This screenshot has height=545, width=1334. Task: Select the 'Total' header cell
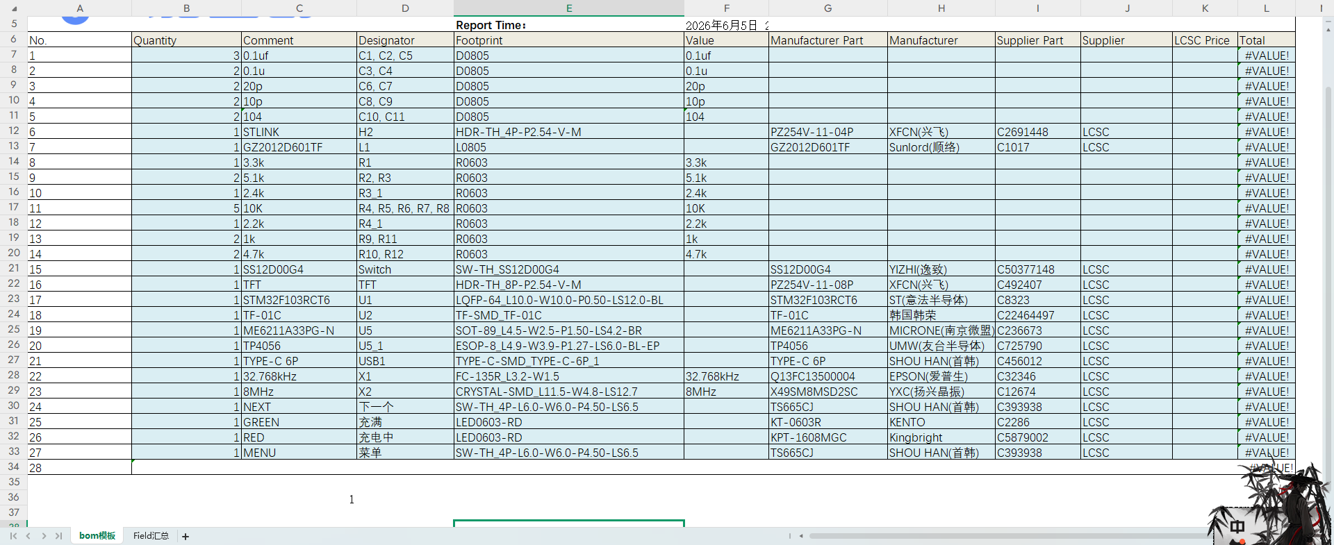pos(1267,40)
